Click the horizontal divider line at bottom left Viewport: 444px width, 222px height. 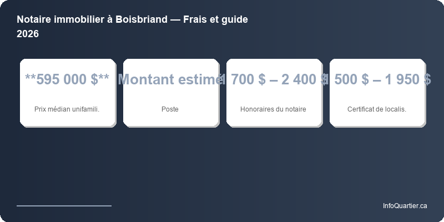click(64, 205)
